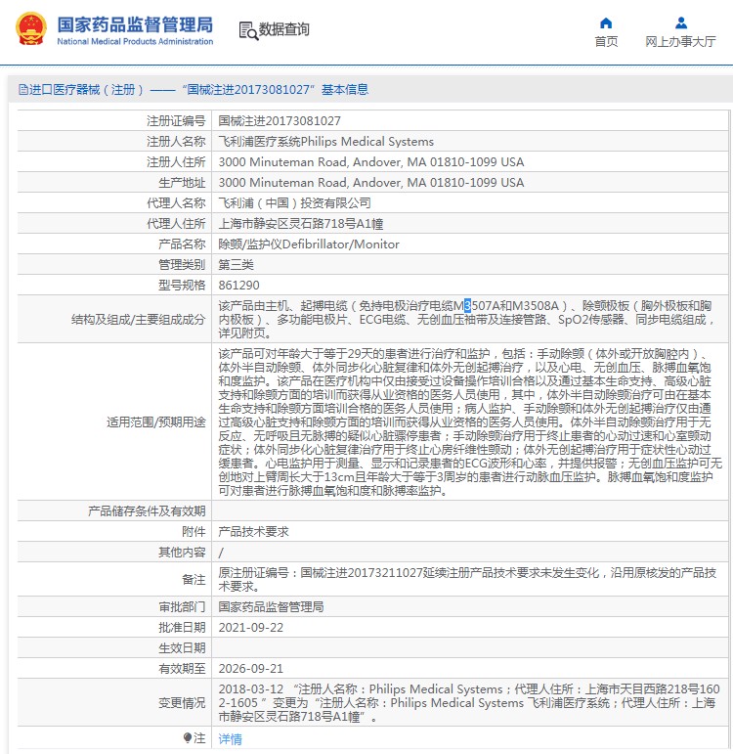
Task: Go to 首页 text link
Action: pyautogui.click(x=606, y=42)
